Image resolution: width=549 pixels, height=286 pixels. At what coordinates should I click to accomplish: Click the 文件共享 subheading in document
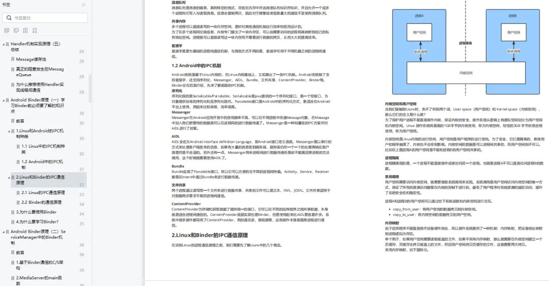(178, 185)
